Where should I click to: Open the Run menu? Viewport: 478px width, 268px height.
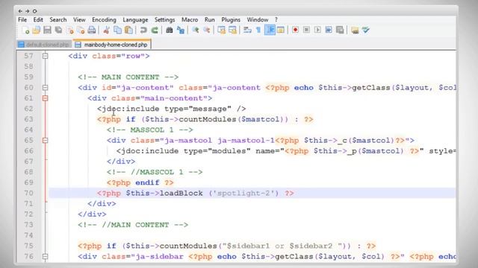(209, 20)
